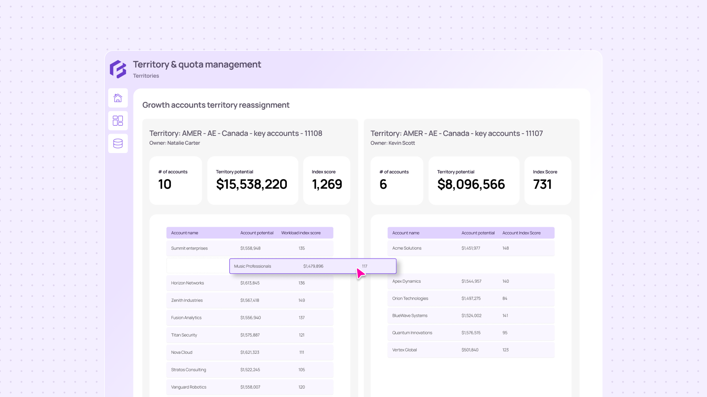Select the Summit enterprises account row

pos(250,248)
